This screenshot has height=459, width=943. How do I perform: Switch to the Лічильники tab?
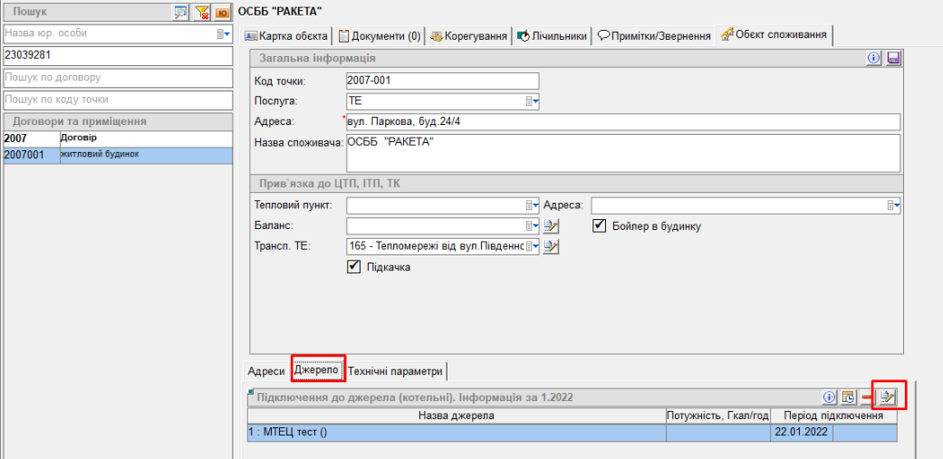[552, 36]
